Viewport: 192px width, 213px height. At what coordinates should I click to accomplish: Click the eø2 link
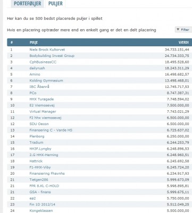(x=32, y=198)
